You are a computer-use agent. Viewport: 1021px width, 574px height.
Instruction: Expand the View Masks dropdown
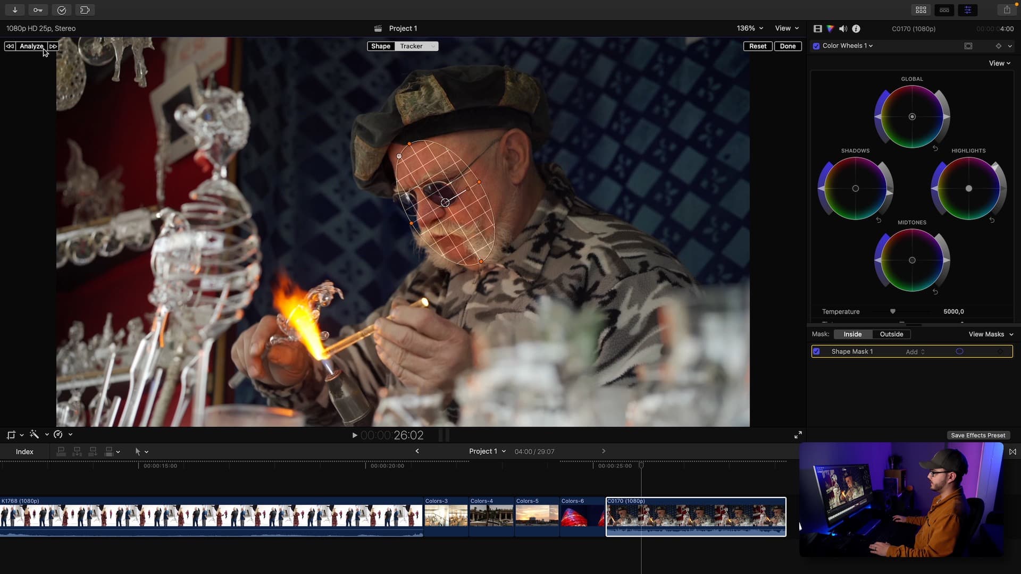tap(991, 334)
